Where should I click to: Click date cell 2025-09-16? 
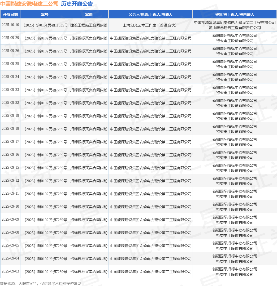coord(10,154)
